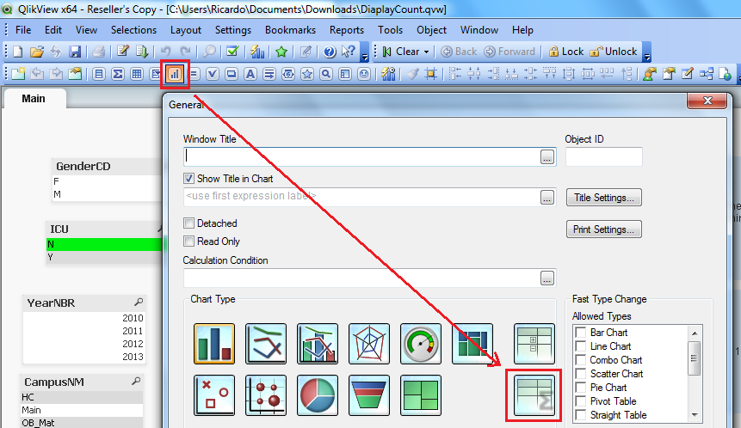Click the Reload green arrow icon
The height and width of the screenshot is (428, 741).
click(x=142, y=51)
